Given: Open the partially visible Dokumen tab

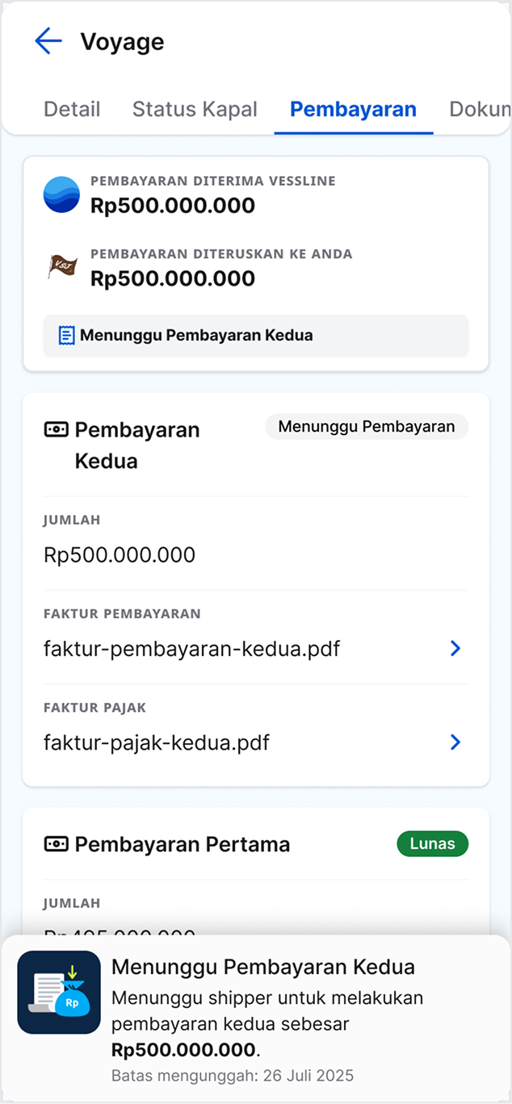Looking at the screenshot, I should point(480,109).
